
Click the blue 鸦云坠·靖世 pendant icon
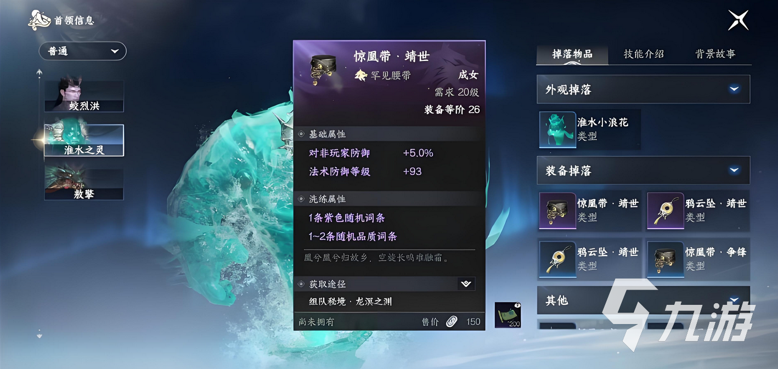click(x=557, y=259)
